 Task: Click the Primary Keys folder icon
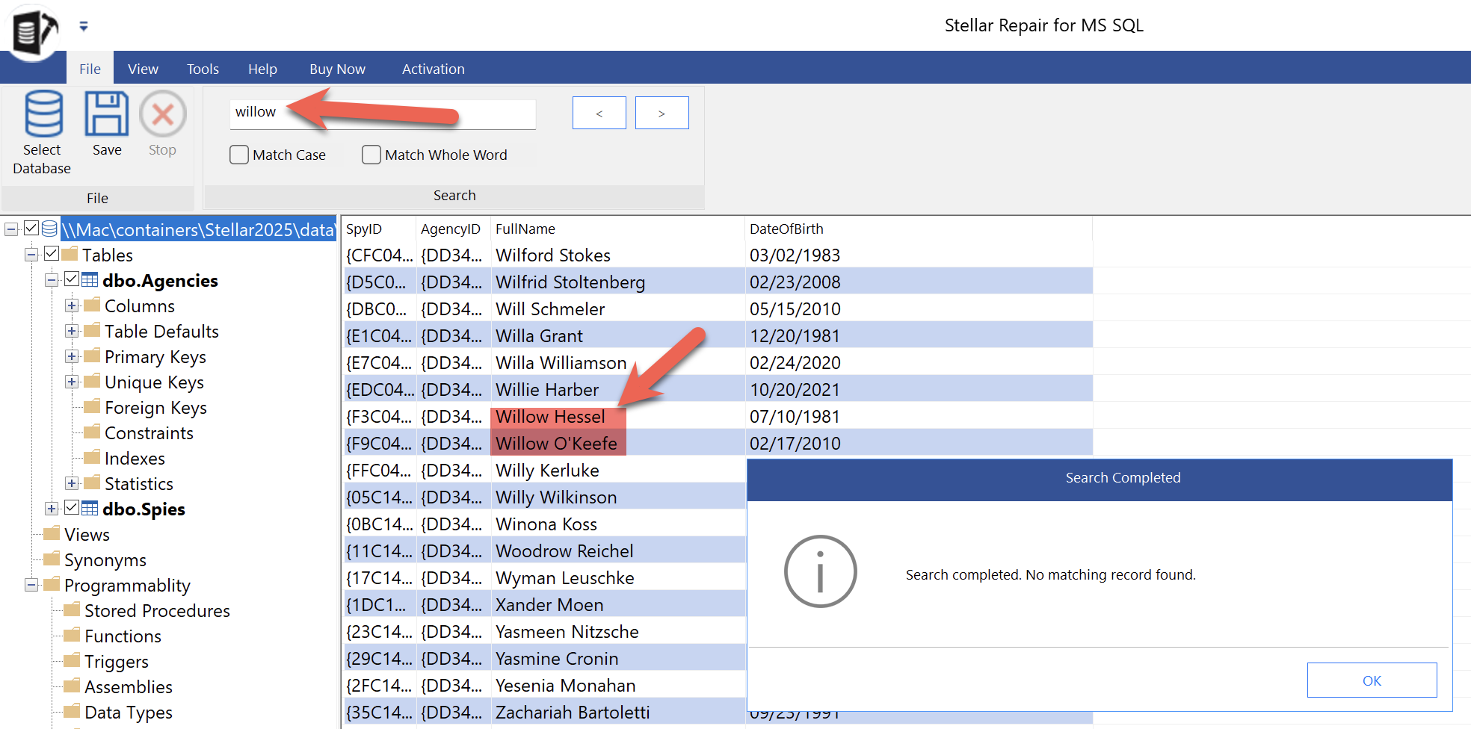tap(93, 356)
